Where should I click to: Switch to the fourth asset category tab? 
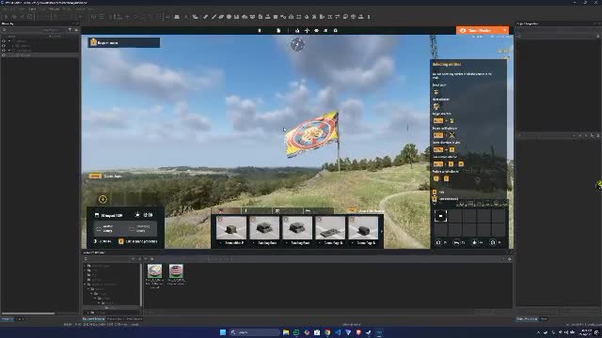tap(318, 210)
